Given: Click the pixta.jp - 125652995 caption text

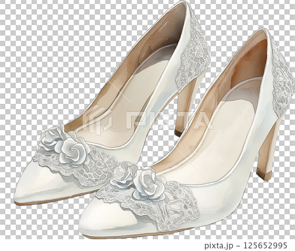Looking at the screenshot, I should pos(246,246).
